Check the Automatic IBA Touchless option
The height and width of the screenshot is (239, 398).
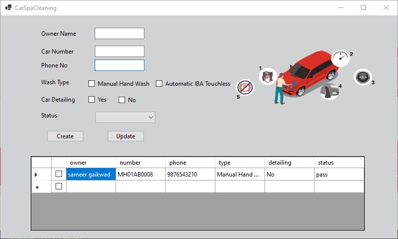pos(159,84)
